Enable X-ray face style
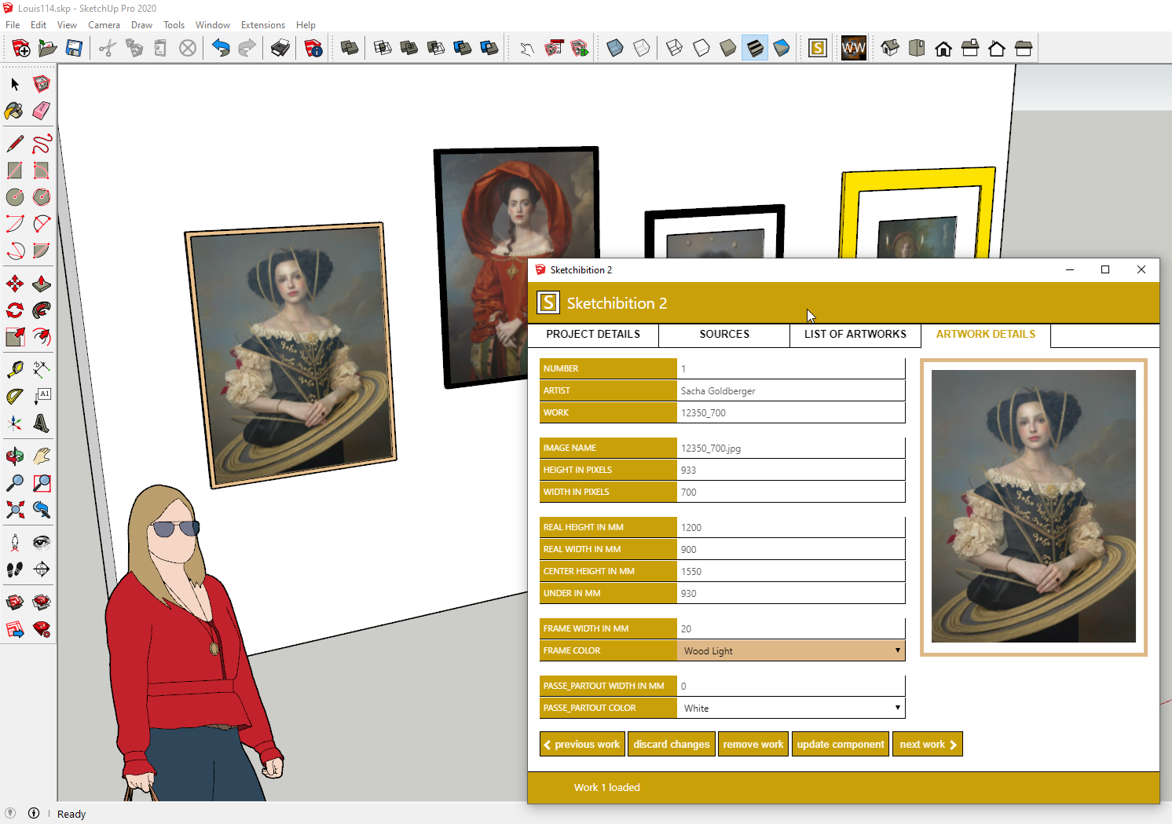 pyautogui.click(x=615, y=48)
